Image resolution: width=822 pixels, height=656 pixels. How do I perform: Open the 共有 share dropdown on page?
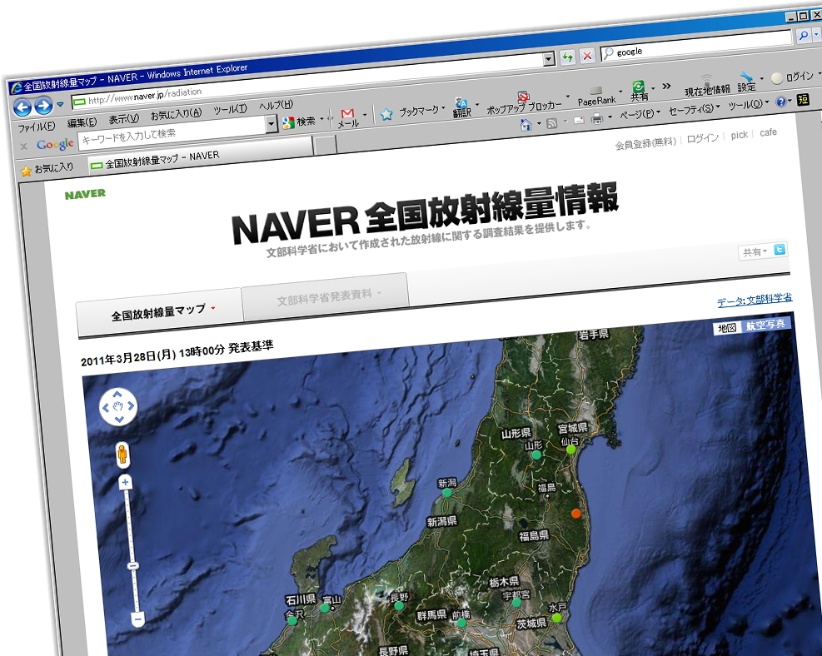755,252
